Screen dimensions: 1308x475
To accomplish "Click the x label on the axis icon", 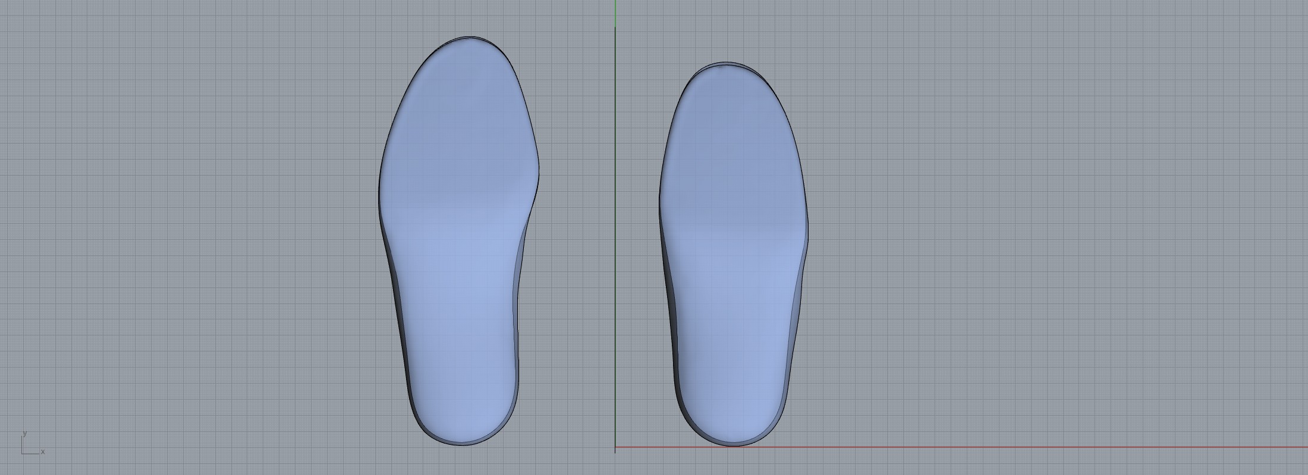I will click(43, 452).
